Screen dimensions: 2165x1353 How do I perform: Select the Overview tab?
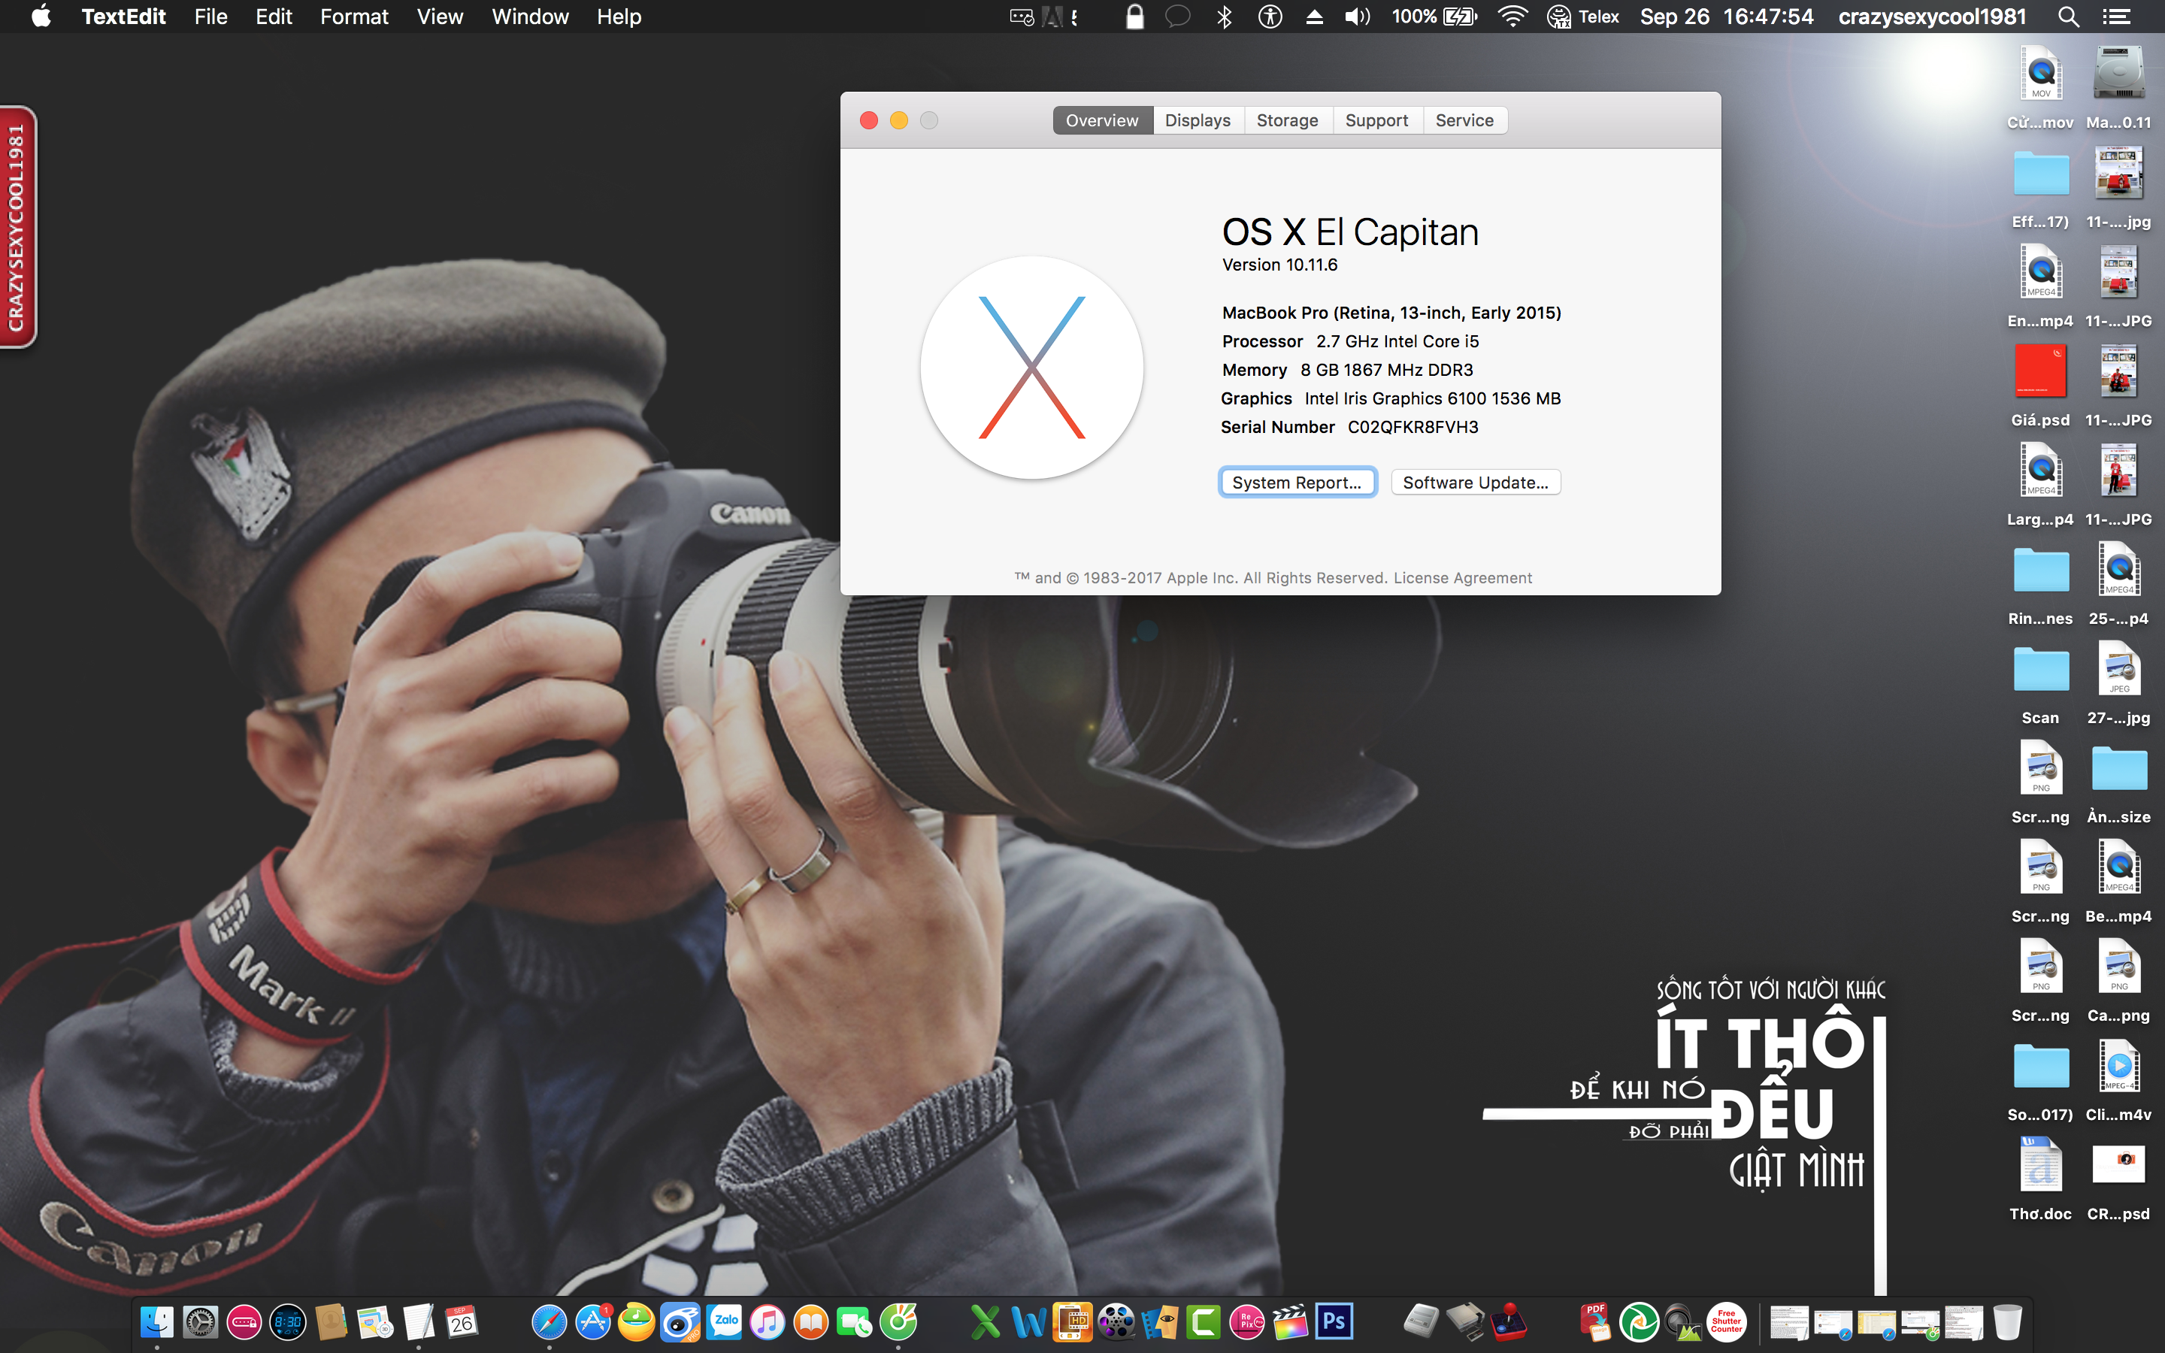[x=1102, y=121]
